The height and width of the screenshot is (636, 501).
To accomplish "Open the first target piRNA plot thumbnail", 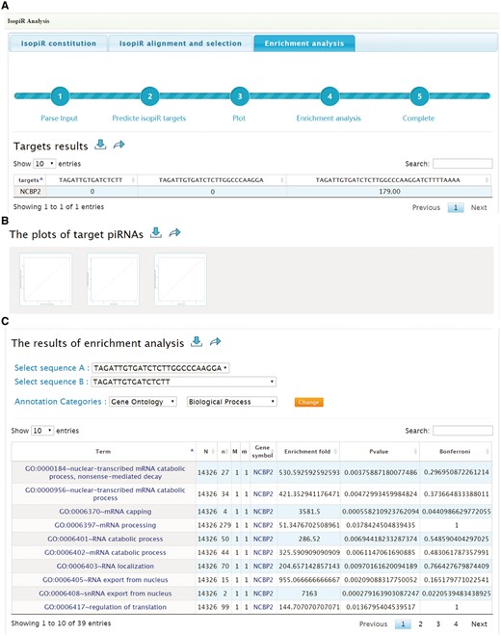I will 46,279.
